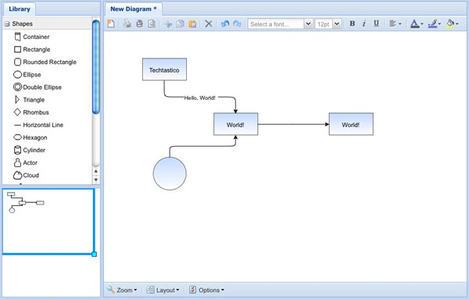Image resolution: width=469 pixels, height=299 pixels.
Task: Select the Rhombus shape
Action: [31, 112]
